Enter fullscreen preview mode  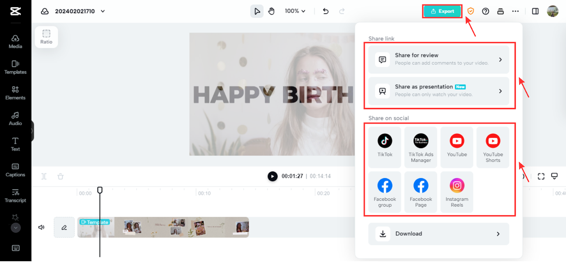541,176
